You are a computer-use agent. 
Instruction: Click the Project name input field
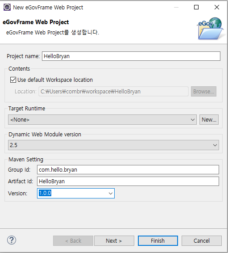point(131,56)
